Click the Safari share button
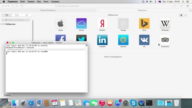 [175, 6]
